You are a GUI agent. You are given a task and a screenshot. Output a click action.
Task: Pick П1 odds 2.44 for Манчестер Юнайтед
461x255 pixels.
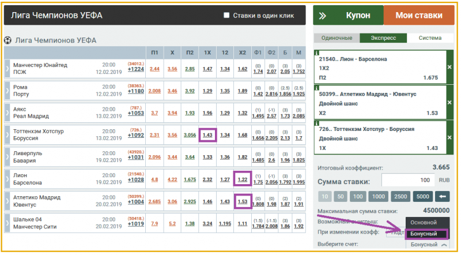[x=154, y=69]
